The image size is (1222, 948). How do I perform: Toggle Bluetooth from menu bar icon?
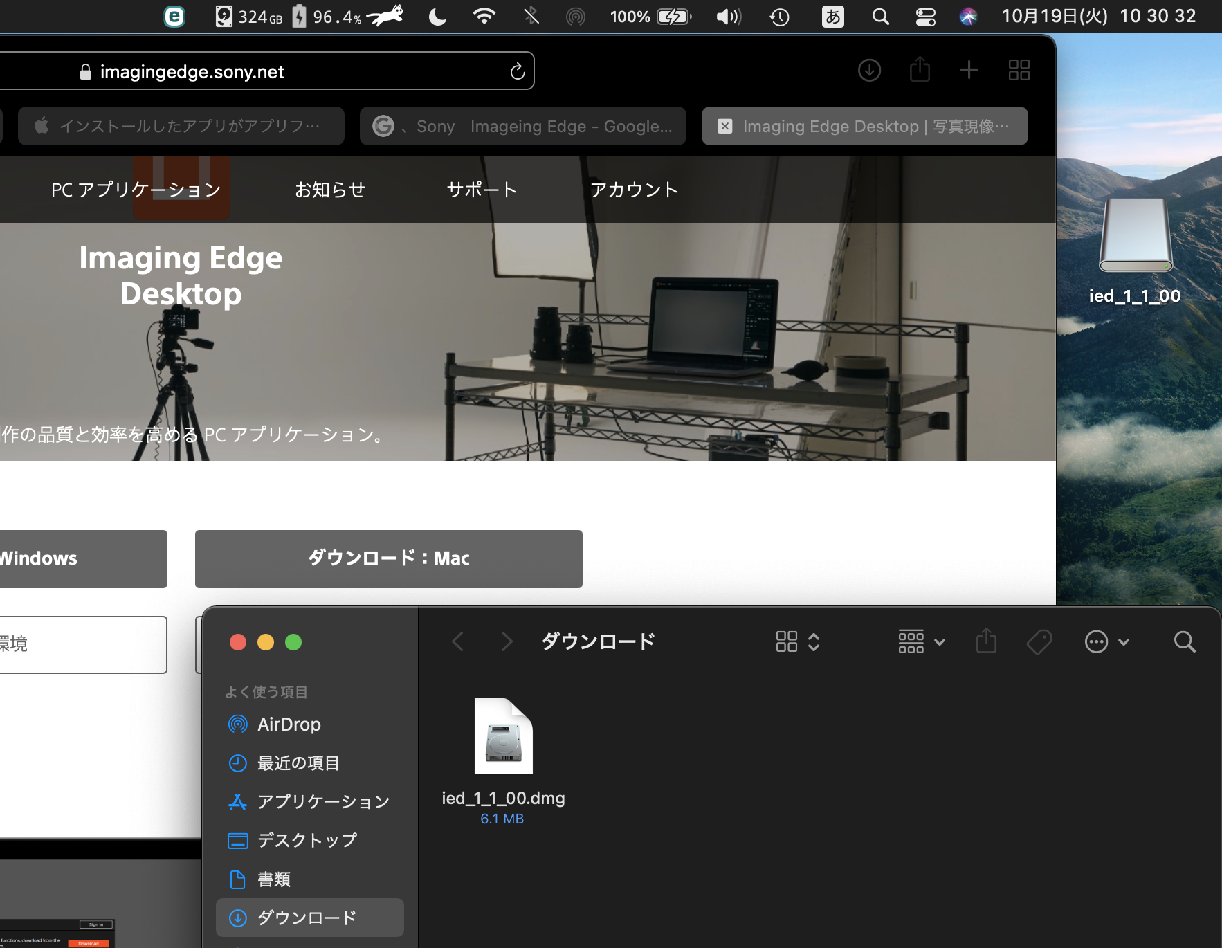[531, 17]
